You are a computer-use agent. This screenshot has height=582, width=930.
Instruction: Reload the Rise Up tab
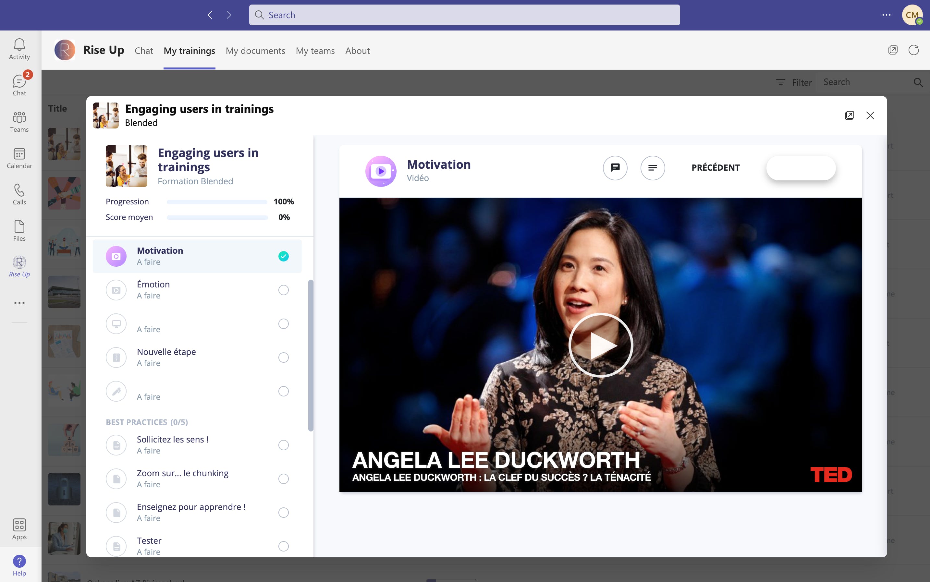point(913,50)
